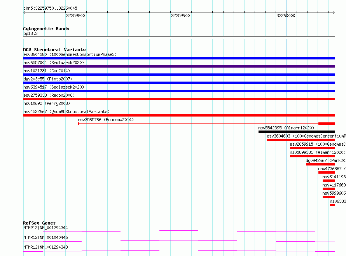The image size is (346, 256).
Task: Click the 5p13.3 band label
Action: tap(30, 33)
